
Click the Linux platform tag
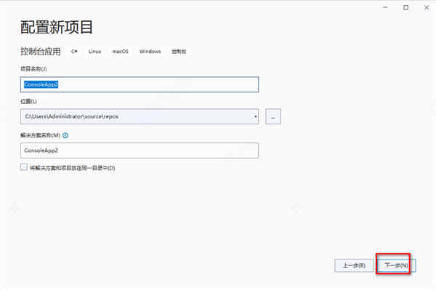(x=94, y=52)
